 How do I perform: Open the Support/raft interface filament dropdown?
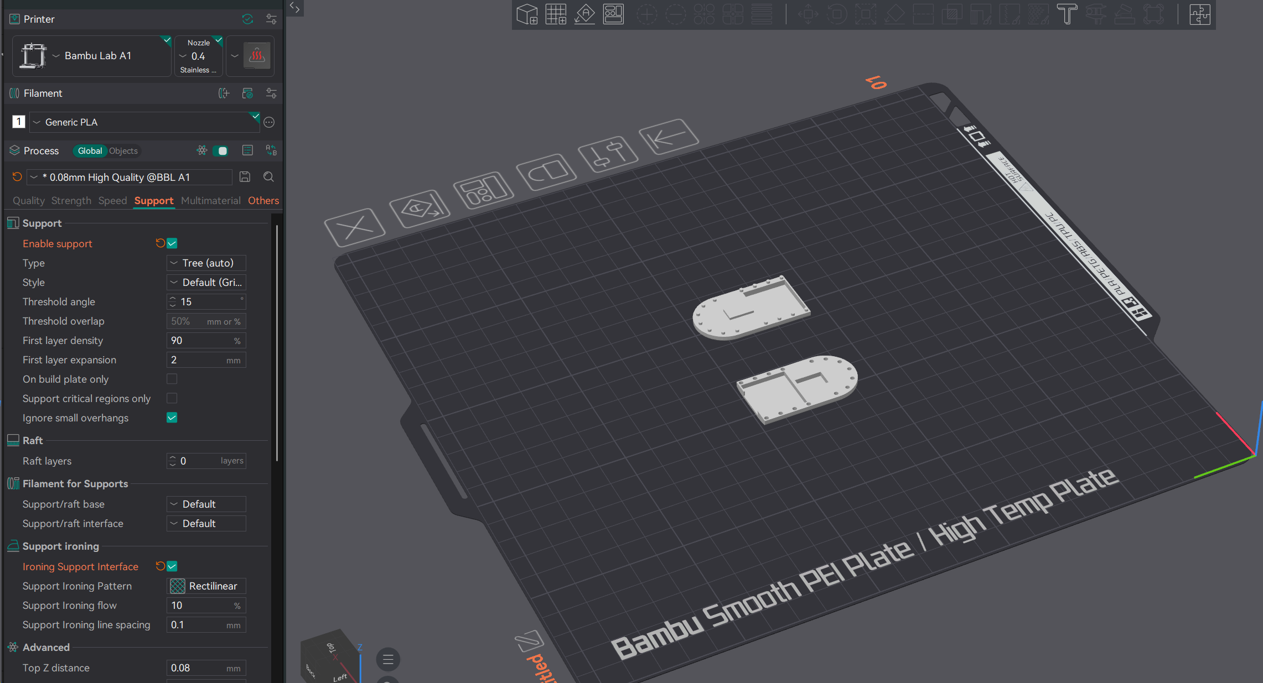point(206,523)
